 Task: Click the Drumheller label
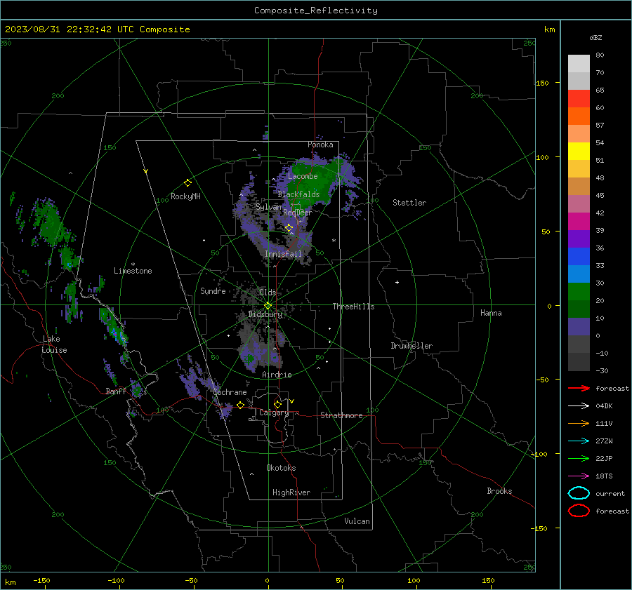(x=412, y=346)
